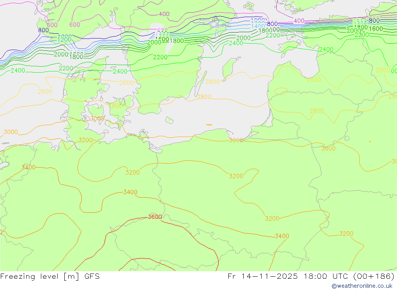Click the red 3600 contour label
This screenshot has width=397, height=291.
point(155,217)
